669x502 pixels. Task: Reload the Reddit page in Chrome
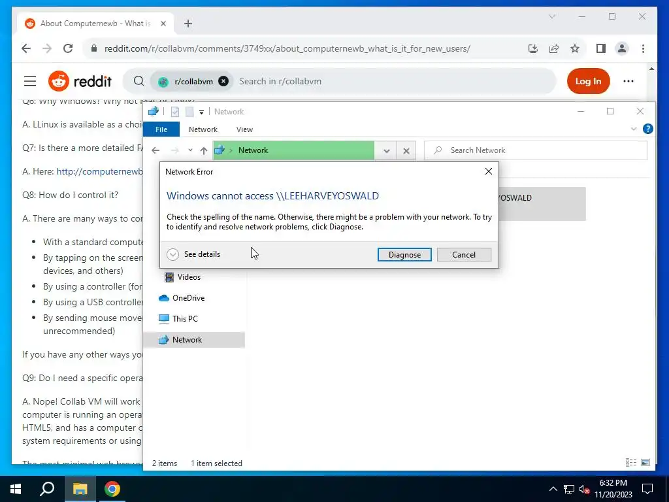point(68,48)
